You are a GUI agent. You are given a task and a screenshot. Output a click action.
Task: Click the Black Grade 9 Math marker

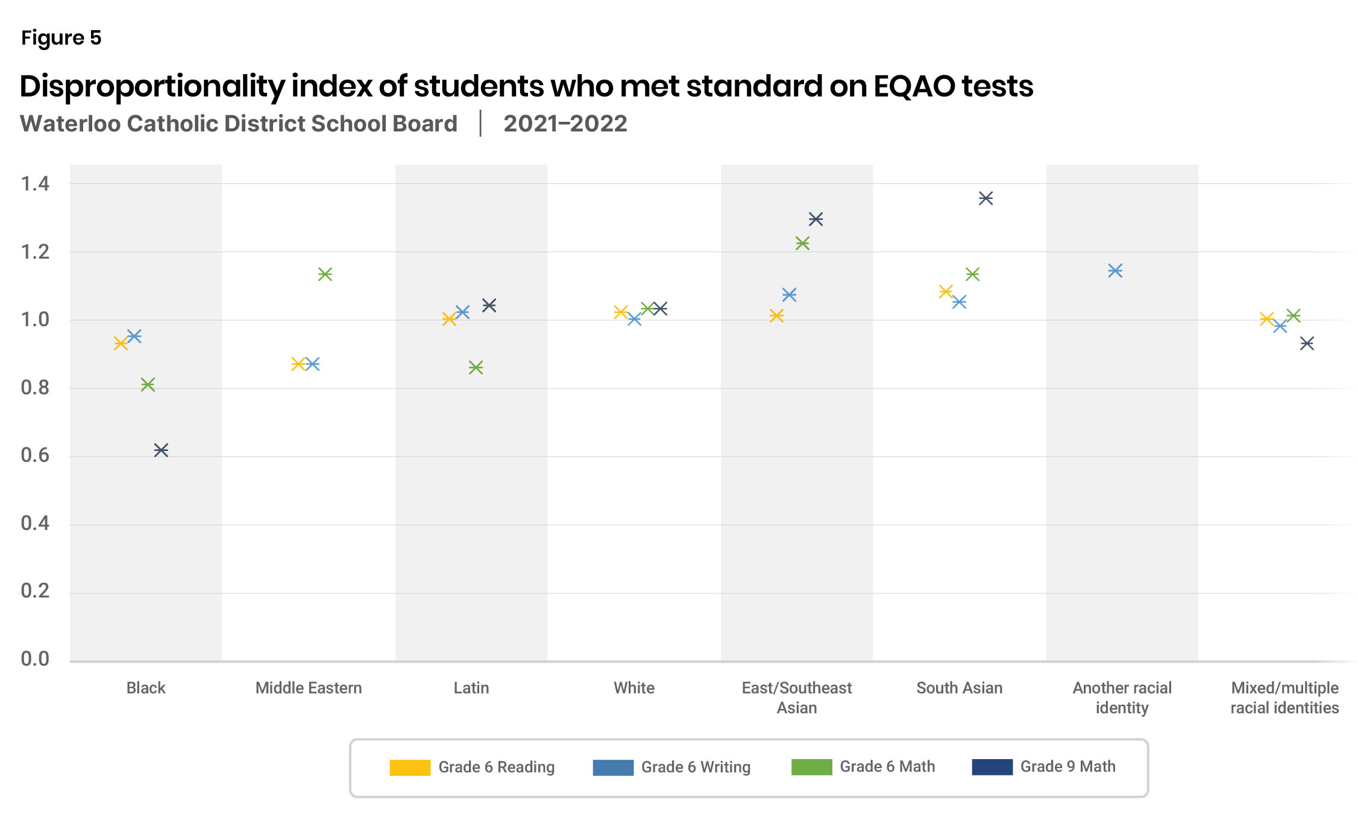pos(161,450)
